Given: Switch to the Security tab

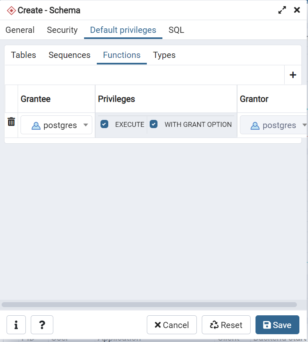Looking at the screenshot, I should pos(62,30).
